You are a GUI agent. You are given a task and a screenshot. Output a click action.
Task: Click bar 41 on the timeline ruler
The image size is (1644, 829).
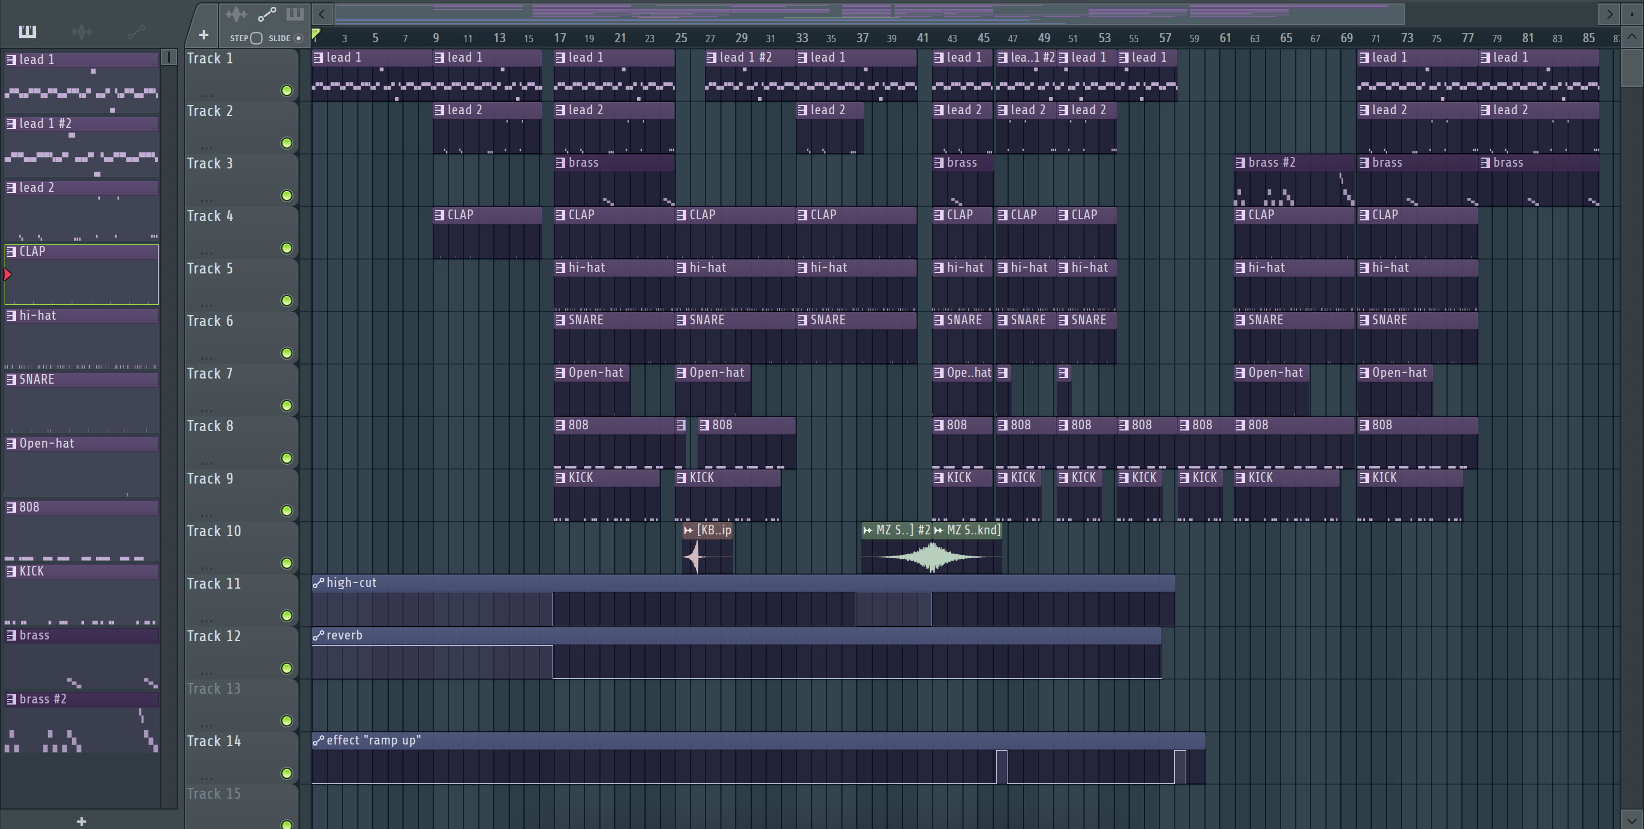tap(922, 38)
